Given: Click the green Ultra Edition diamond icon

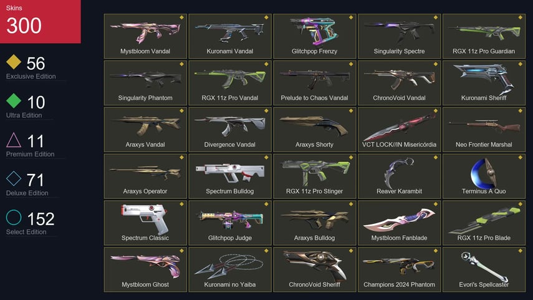Looking at the screenshot, I should [14, 100].
